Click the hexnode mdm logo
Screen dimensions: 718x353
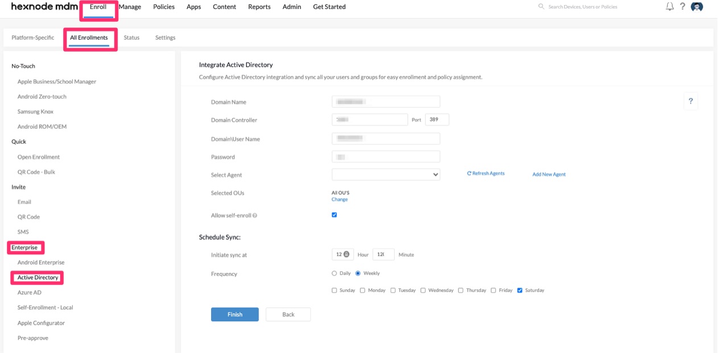tap(43, 7)
